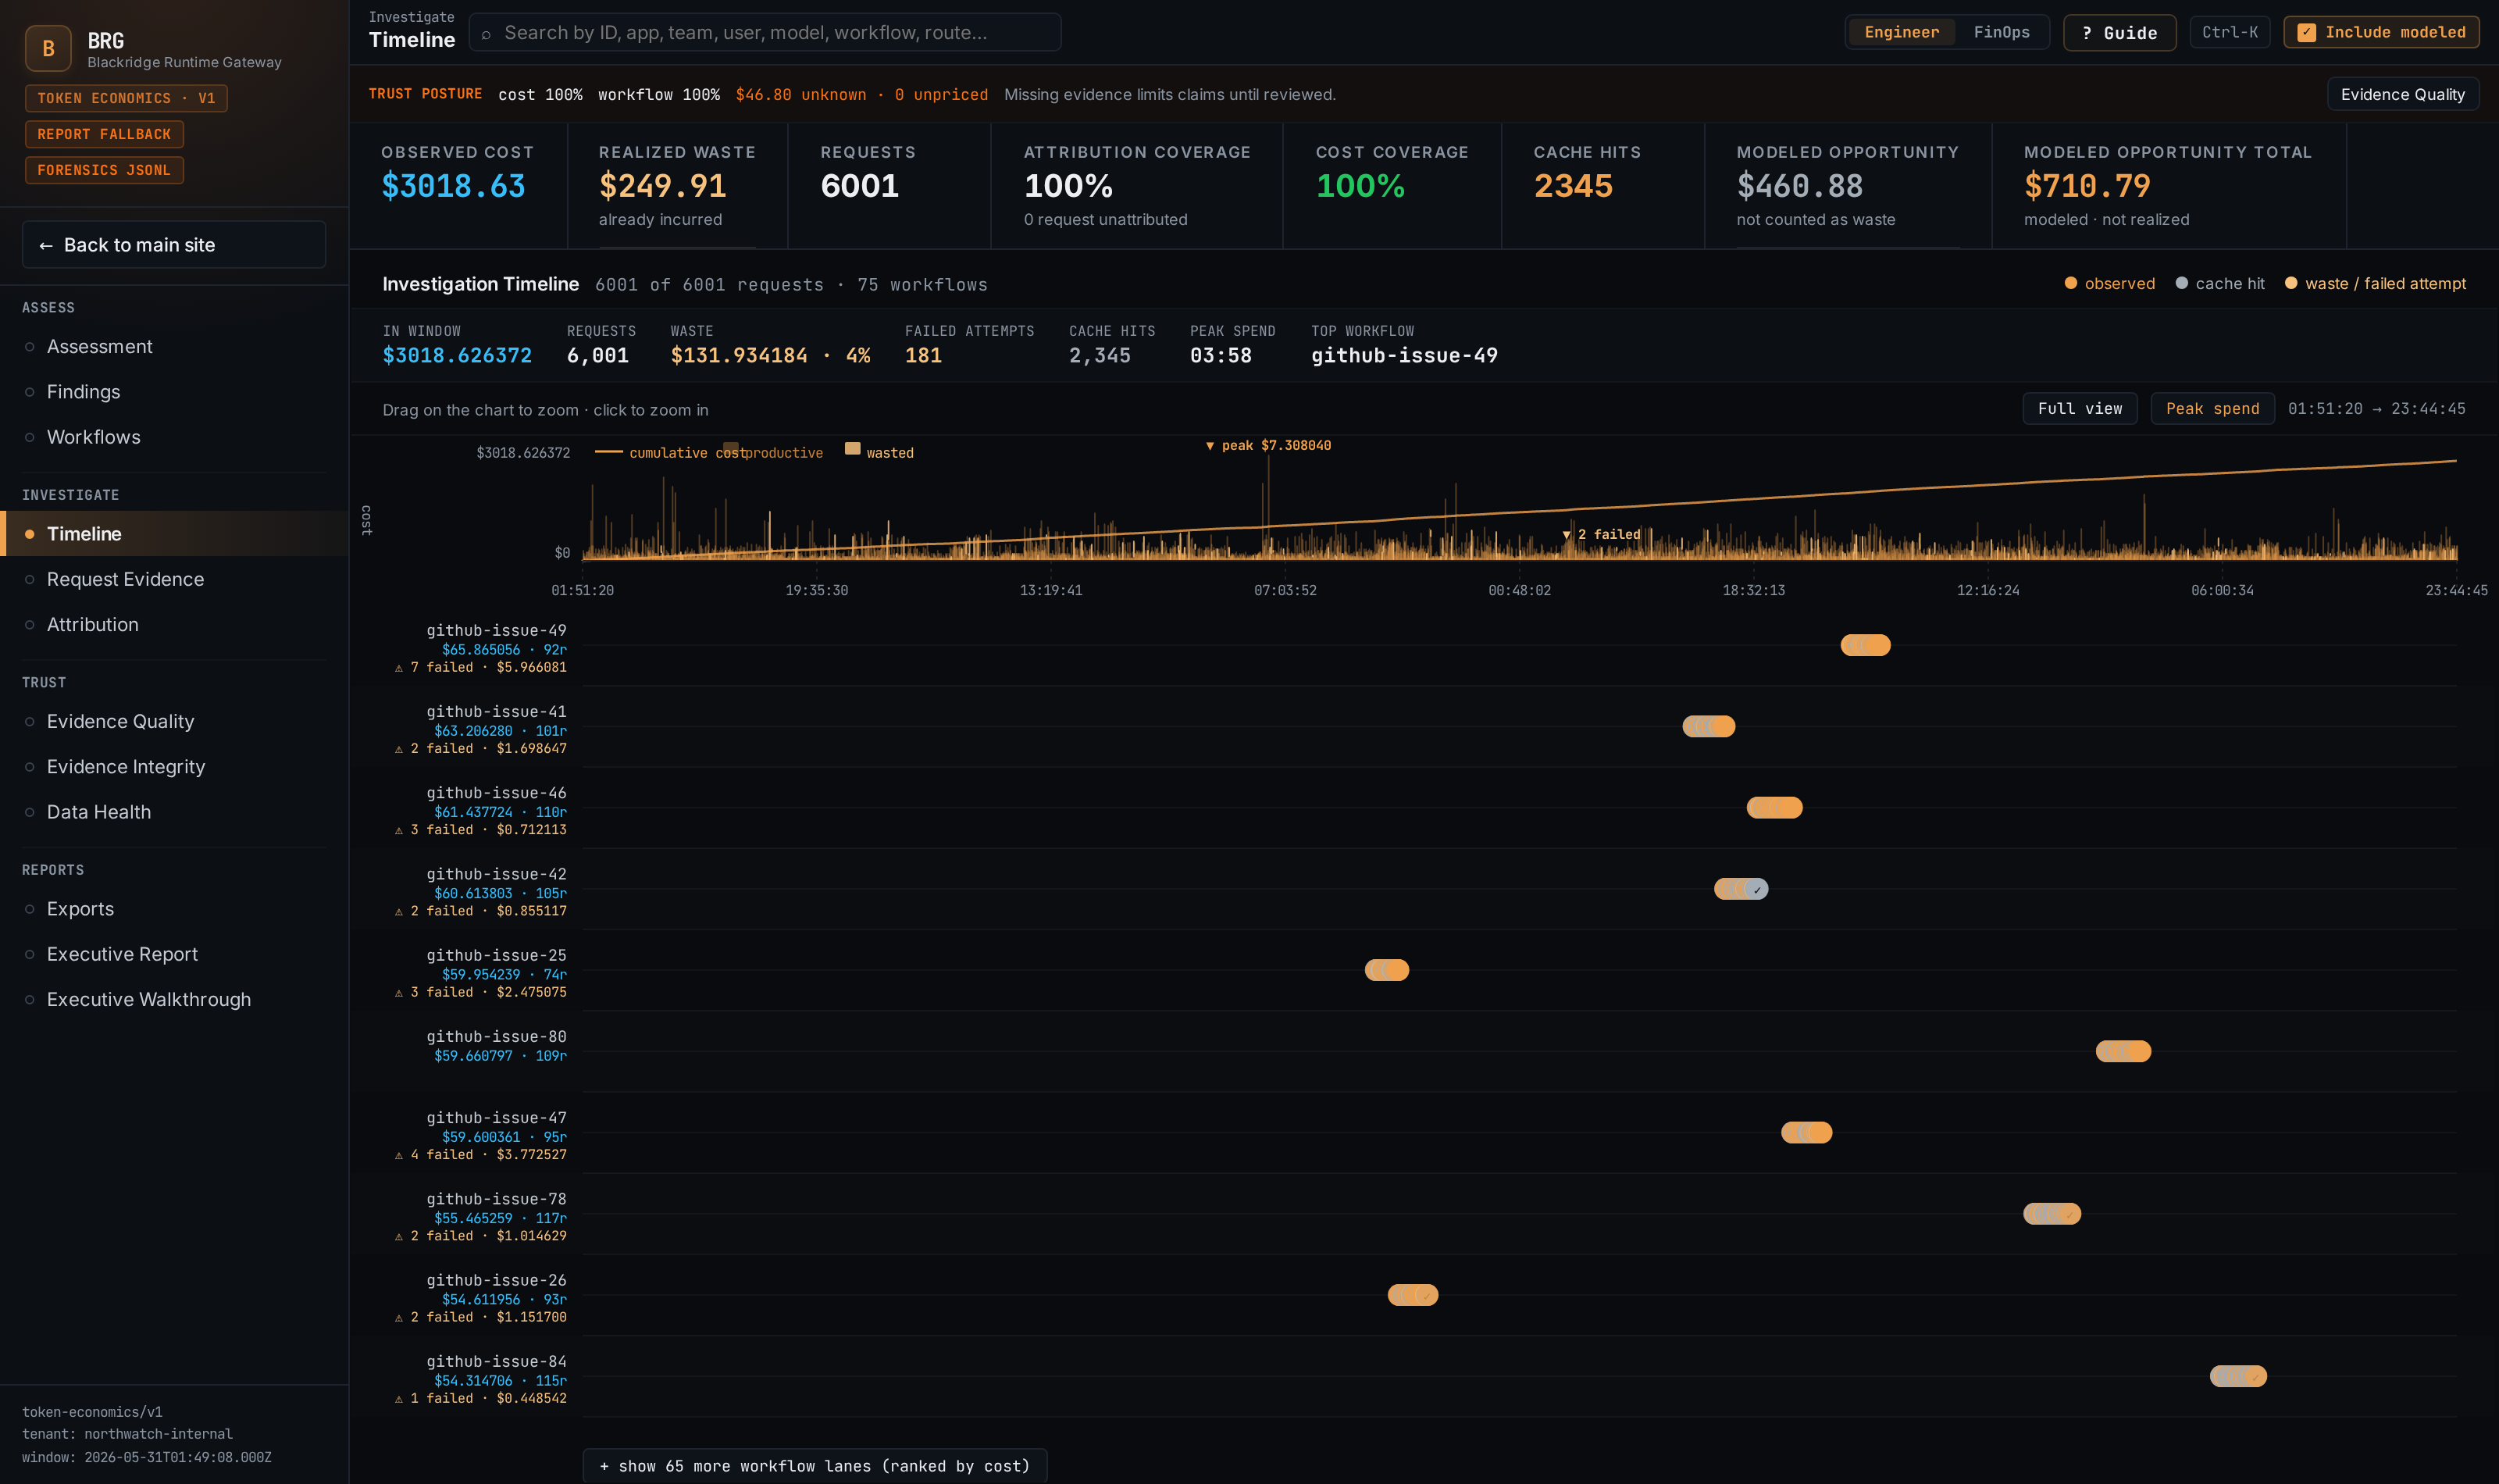2499x1484 pixels.
Task: Click the github-issue-84 warning icon
Action: coord(399,1399)
